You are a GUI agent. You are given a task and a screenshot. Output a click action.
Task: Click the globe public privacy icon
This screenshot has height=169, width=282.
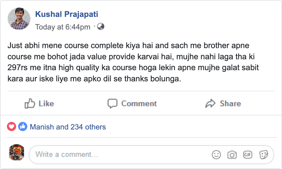pyautogui.click(x=101, y=27)
